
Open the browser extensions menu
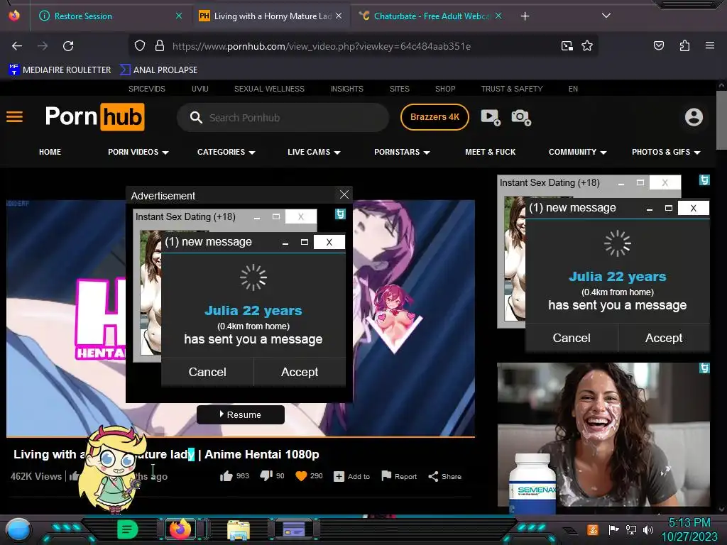(x=684, y=45)
